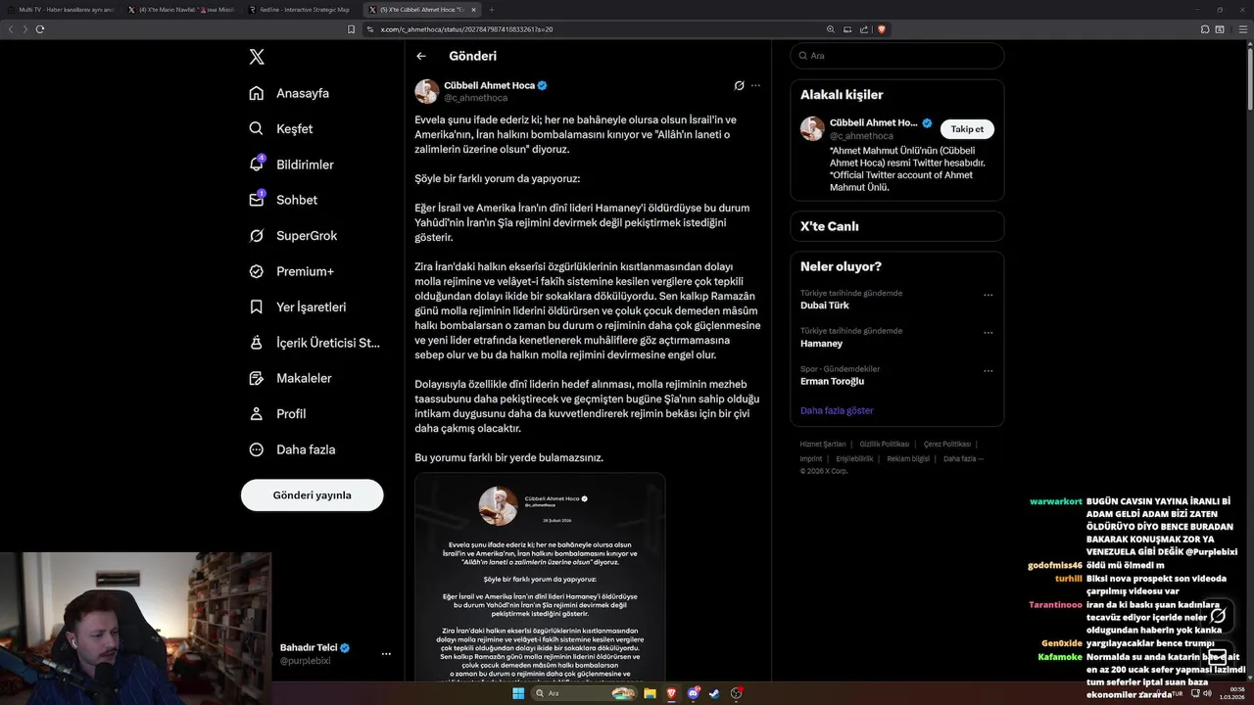Viewport: 1254px width, 705px height.
Task: Open Hizmet Şartları footer link
Action: click(x=822, y=445)
